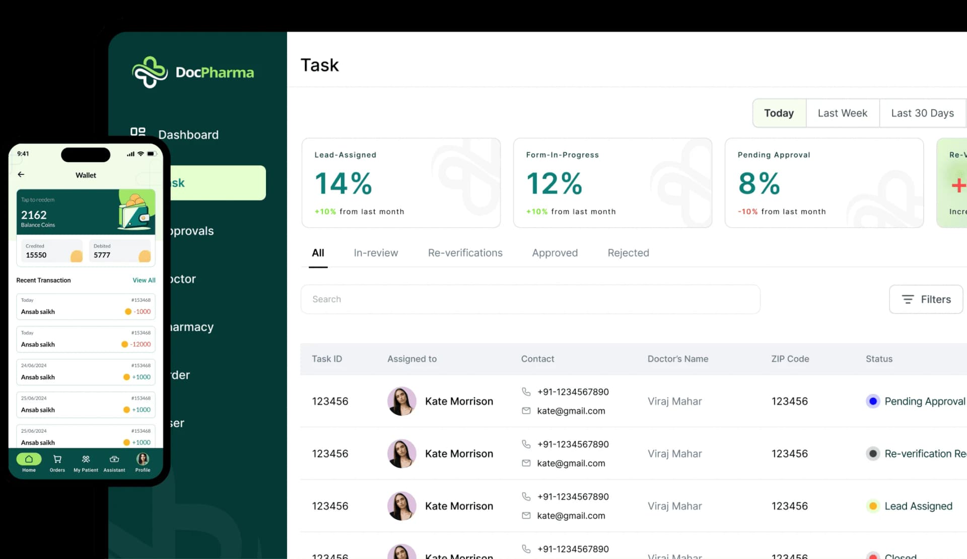Screen dimensions: 967x559
Task: Switch to the Approved tab
Action: pos(555,253)
